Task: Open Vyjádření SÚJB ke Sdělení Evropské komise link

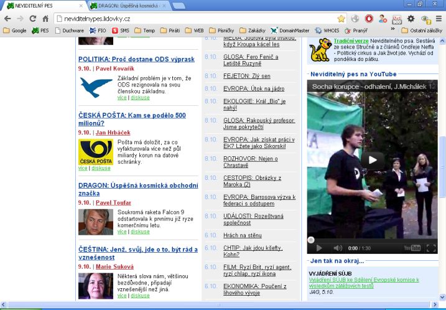Action: (364, 283)
